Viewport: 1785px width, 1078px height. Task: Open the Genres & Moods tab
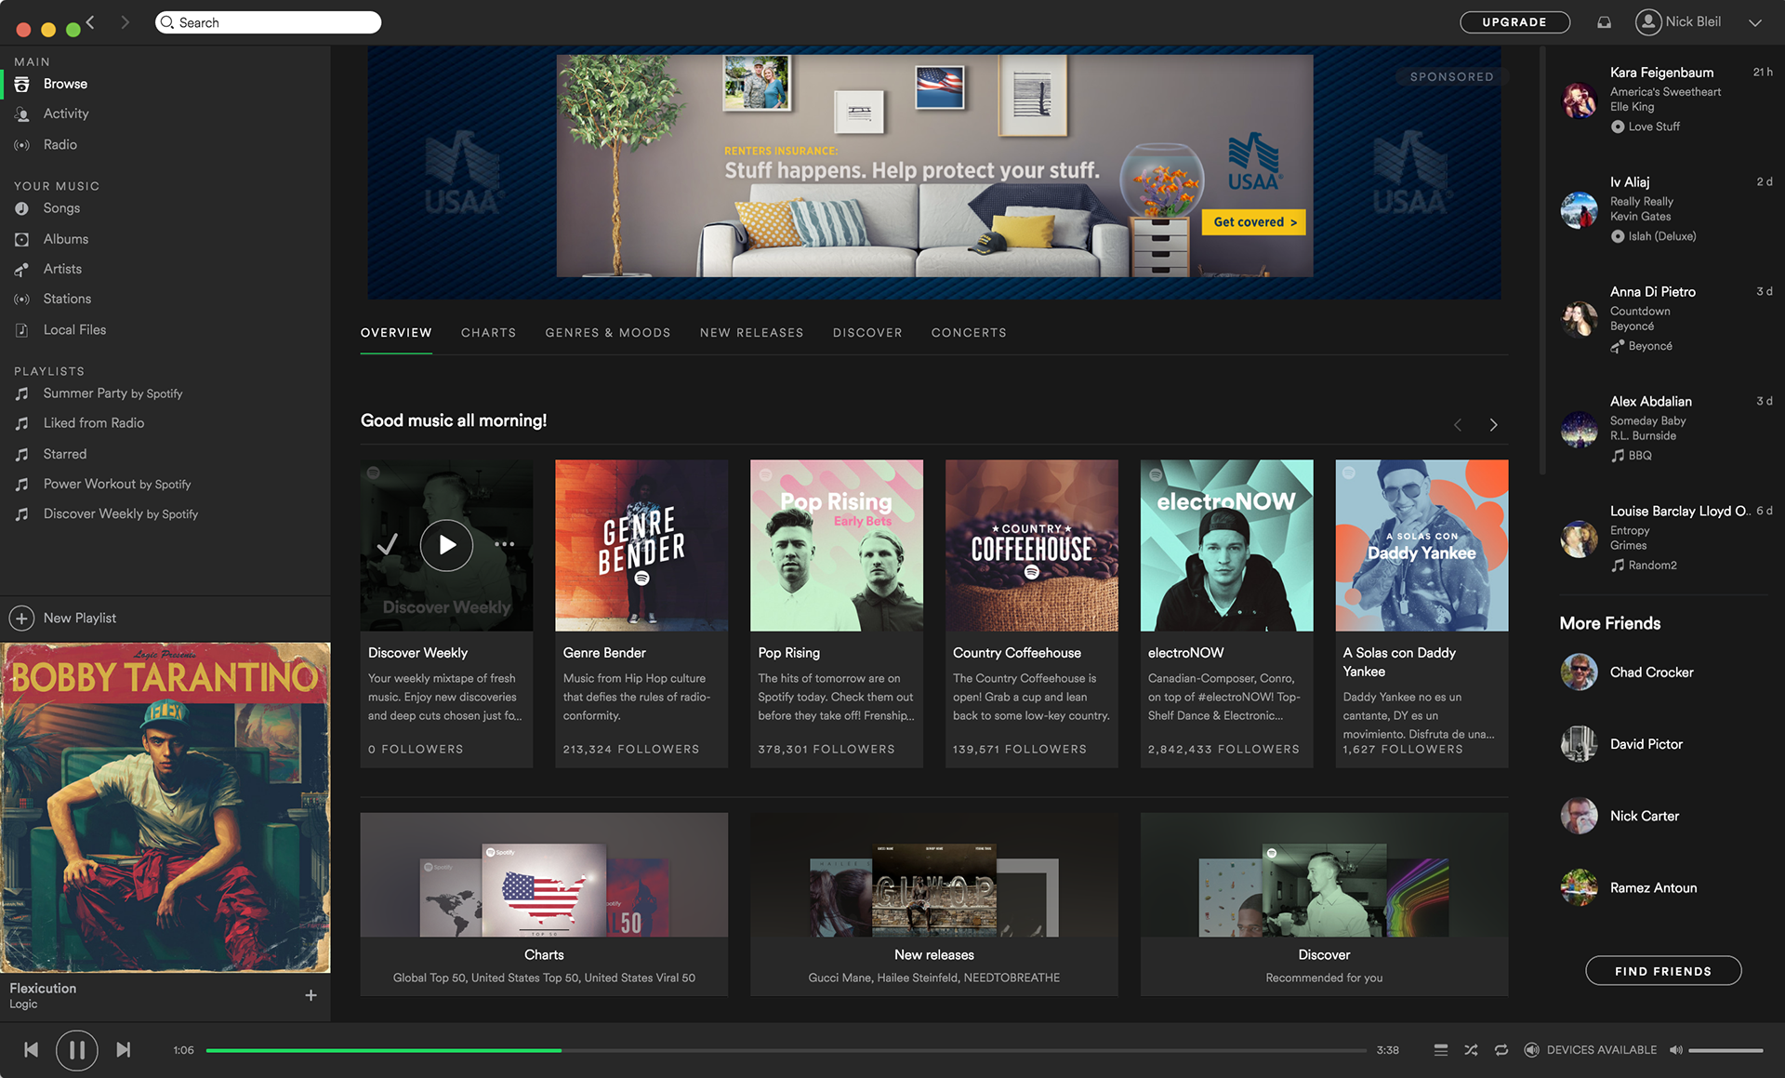point(608,333)
